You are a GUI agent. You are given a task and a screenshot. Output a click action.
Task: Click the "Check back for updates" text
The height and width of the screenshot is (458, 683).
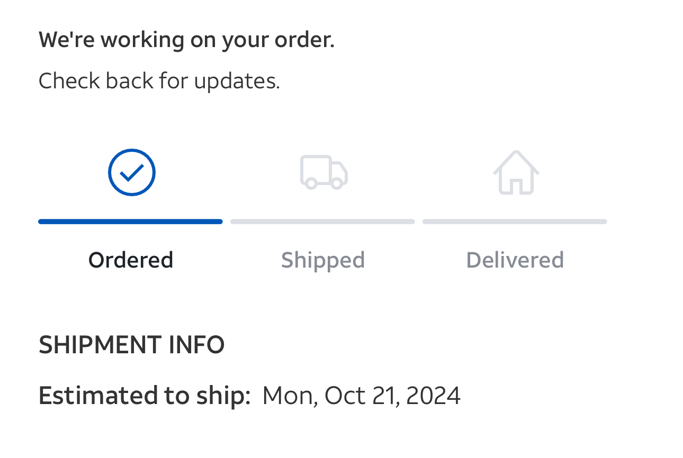(159, 81)
